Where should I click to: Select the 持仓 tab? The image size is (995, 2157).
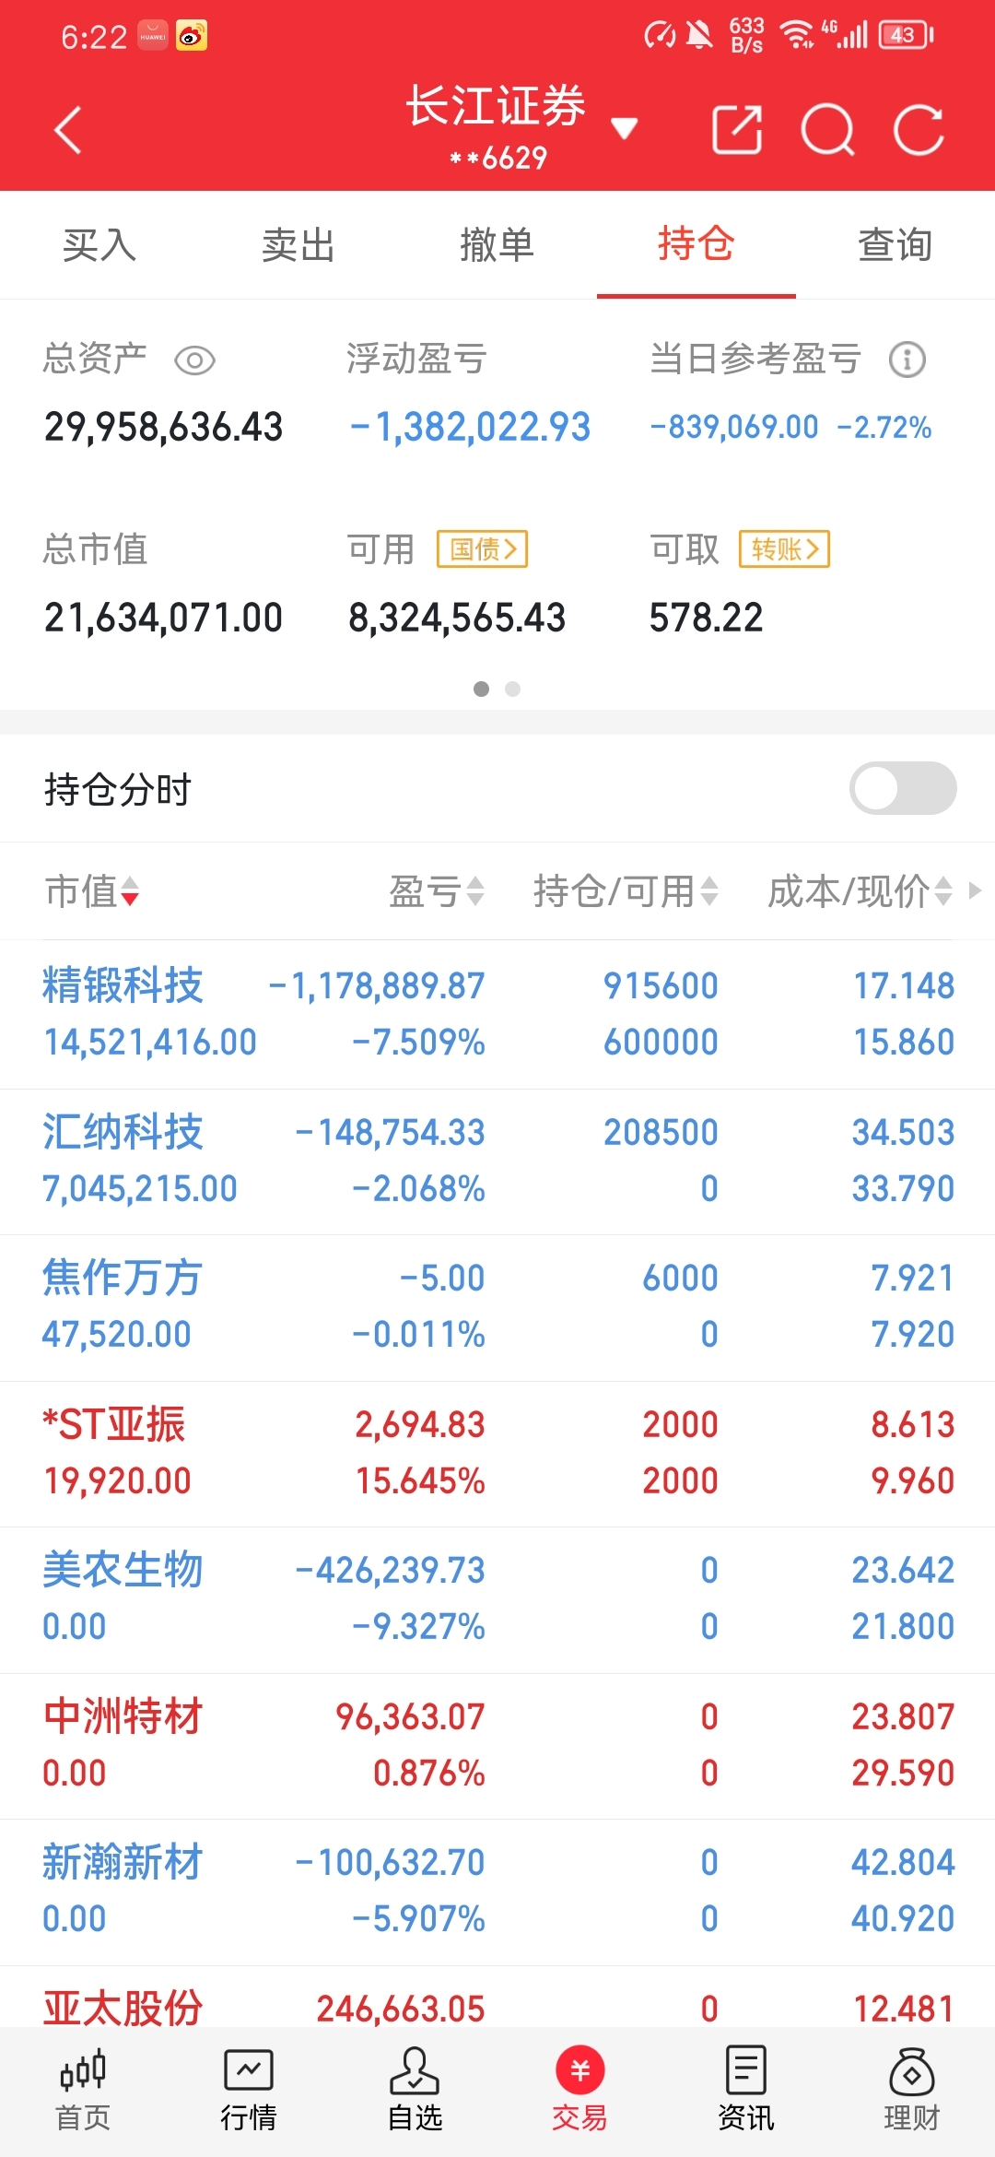[696, 245]
